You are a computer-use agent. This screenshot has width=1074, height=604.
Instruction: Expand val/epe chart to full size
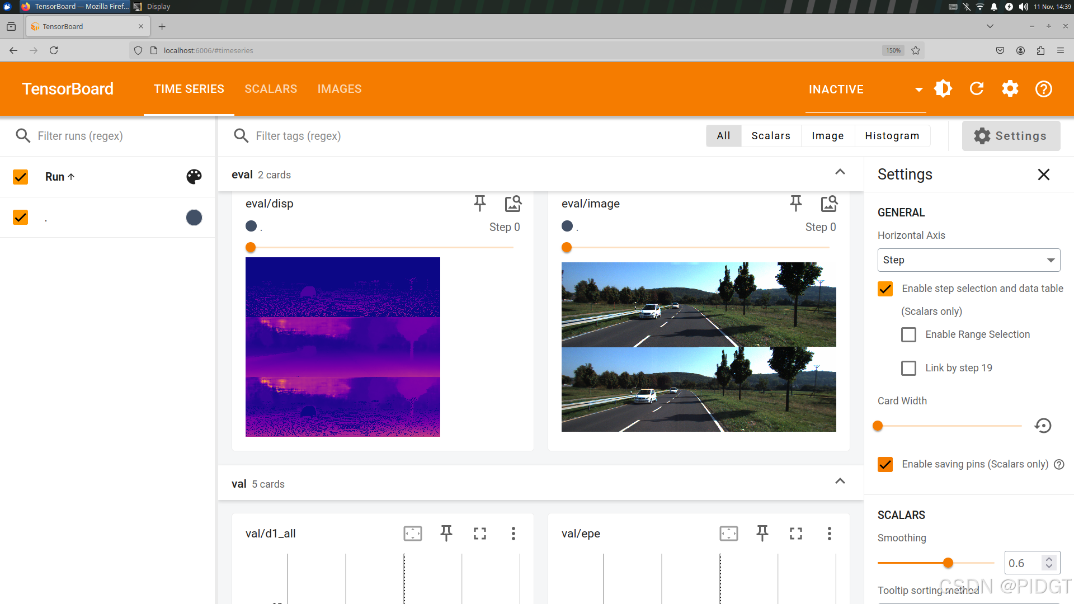tap(796, 534)
